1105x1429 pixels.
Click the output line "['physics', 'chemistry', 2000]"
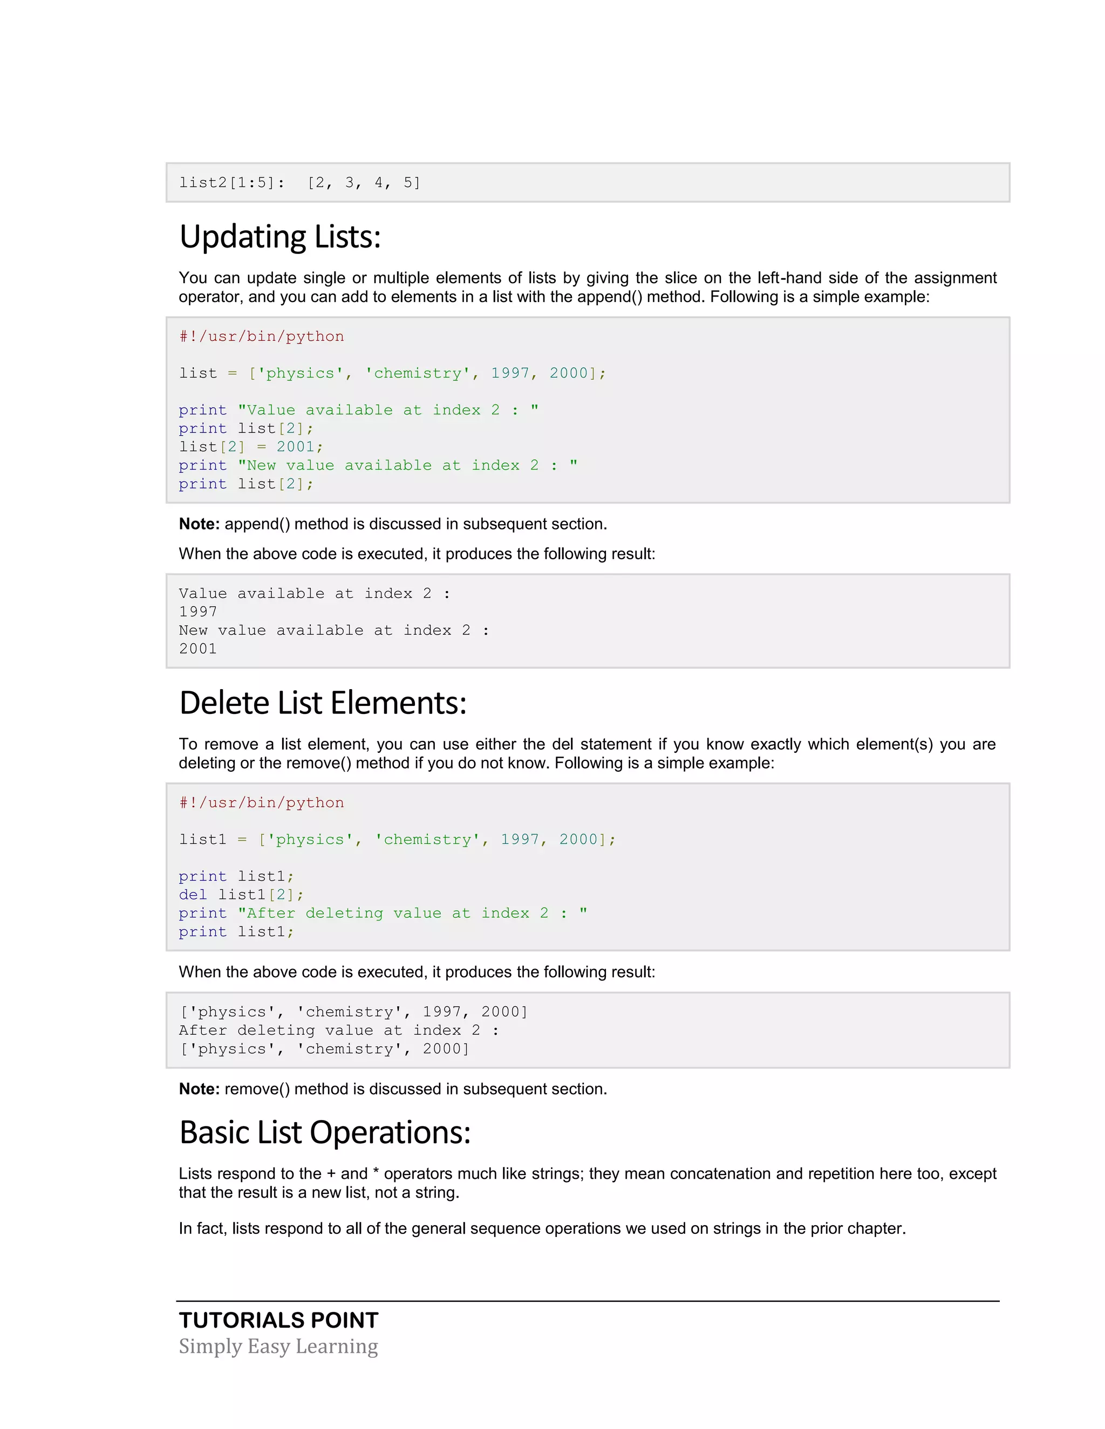coord(325,1049)
